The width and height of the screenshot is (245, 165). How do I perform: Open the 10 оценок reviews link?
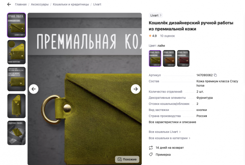point(167,36)
